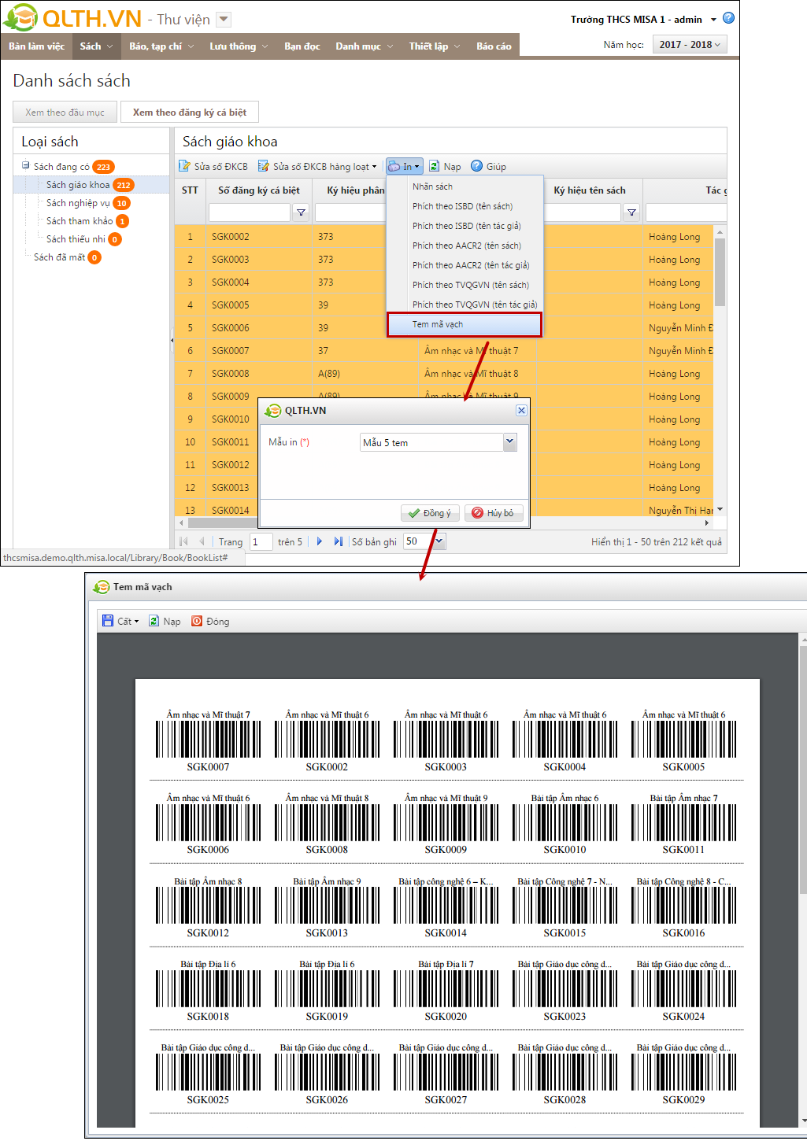Switch to Xem theo đăng ký cá biệt tab

189,112
